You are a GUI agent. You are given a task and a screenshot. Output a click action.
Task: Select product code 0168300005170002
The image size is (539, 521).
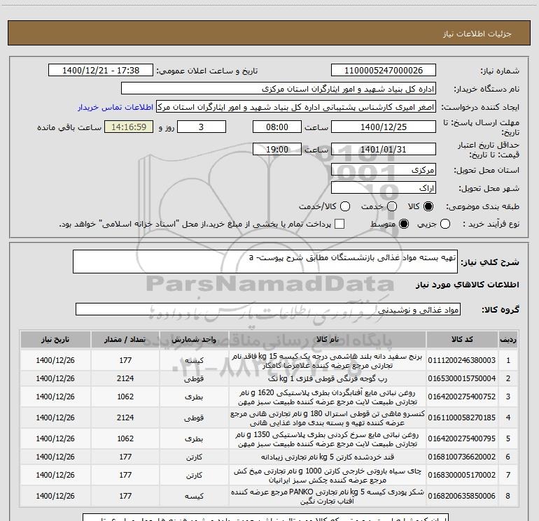tap(462, 475)
